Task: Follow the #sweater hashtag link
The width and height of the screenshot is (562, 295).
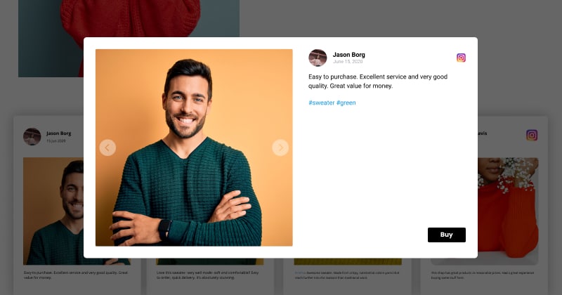Action: pyautogui.click(x=322, y=103)
